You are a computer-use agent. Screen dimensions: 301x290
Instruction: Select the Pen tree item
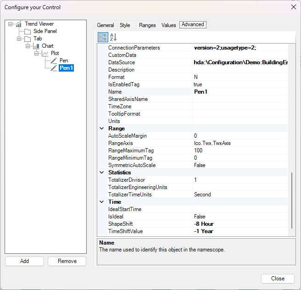pos(64,61)
